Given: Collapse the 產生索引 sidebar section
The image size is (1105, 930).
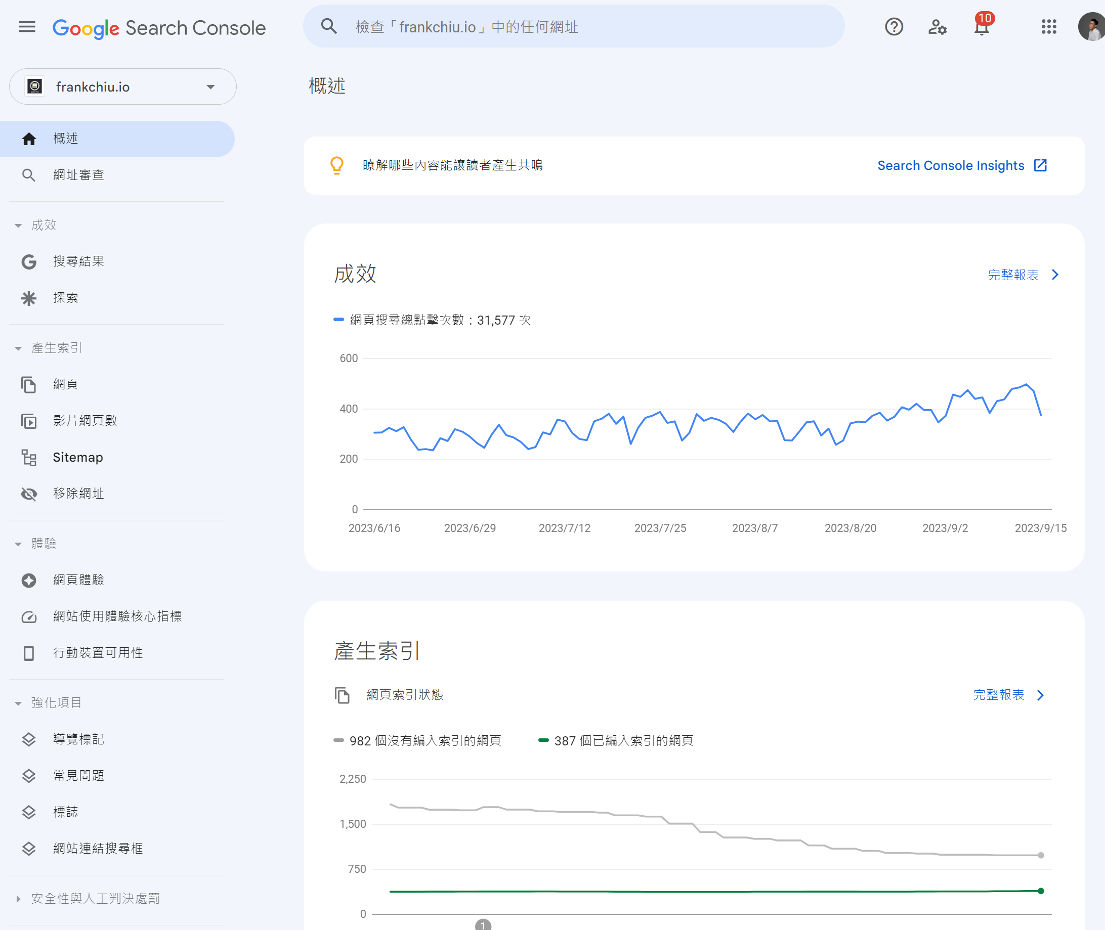Looking at the screenshot, I should [18, 348].
